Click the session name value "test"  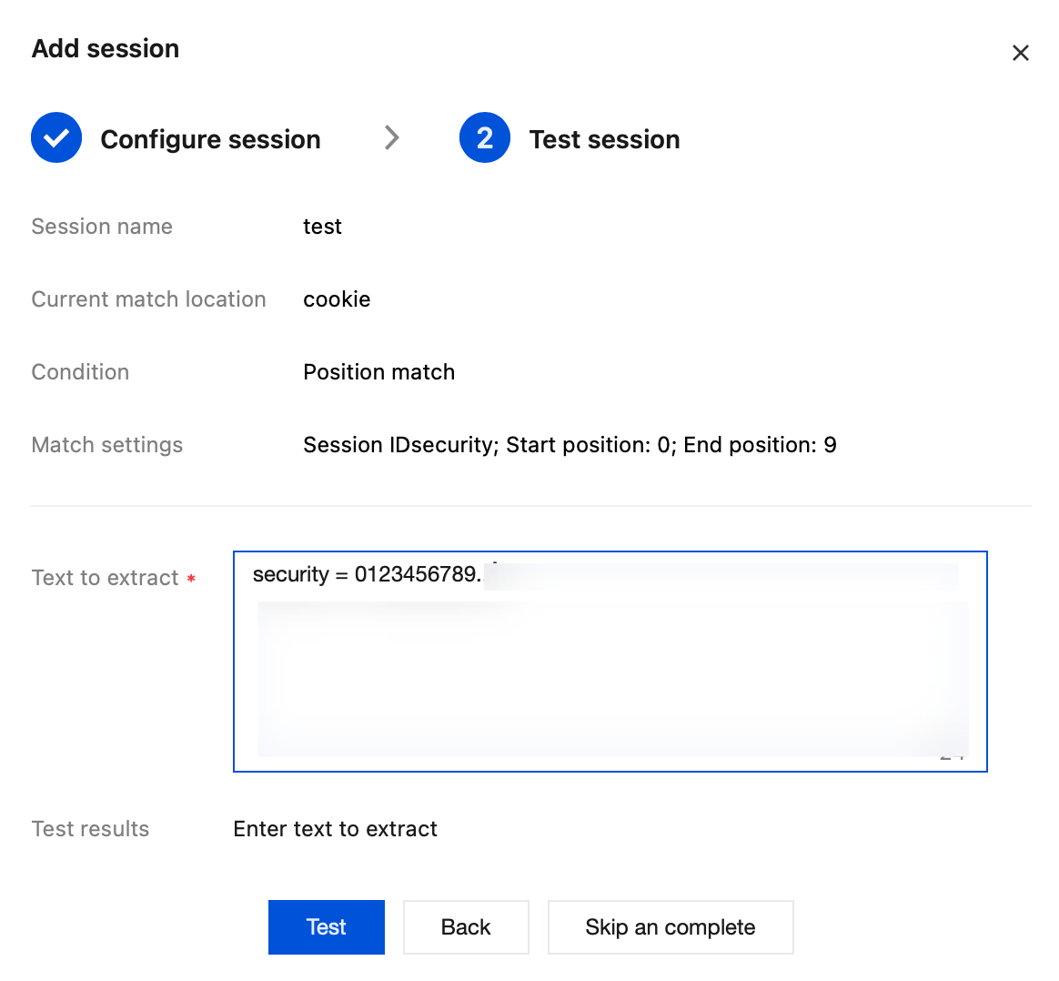click(322, 227)
